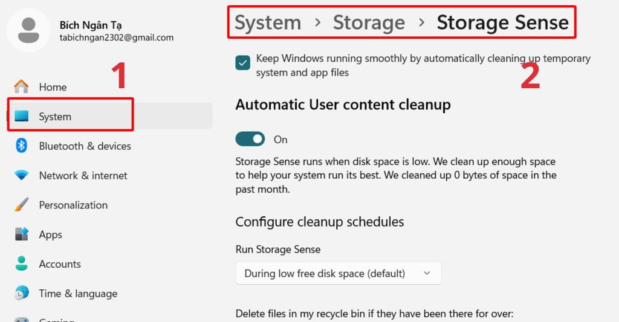
Task: Click the user name Bích Ngân Tạ
Action: coord(91,25)
